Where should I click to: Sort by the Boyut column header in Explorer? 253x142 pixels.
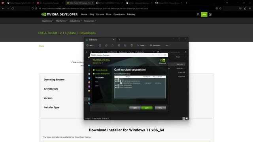[178, 57]
